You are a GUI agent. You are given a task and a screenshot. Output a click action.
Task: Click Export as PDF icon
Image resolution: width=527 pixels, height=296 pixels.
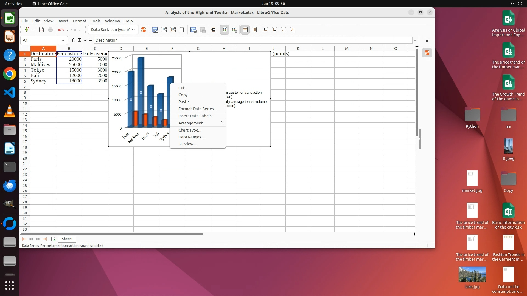(x=41, y=30)
